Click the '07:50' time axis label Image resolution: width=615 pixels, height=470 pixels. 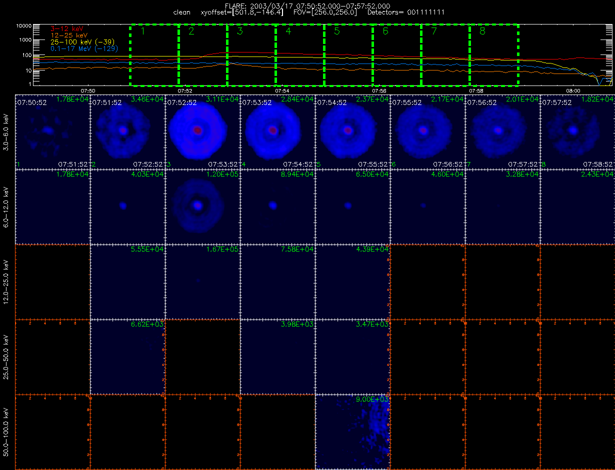pos(88,90)
